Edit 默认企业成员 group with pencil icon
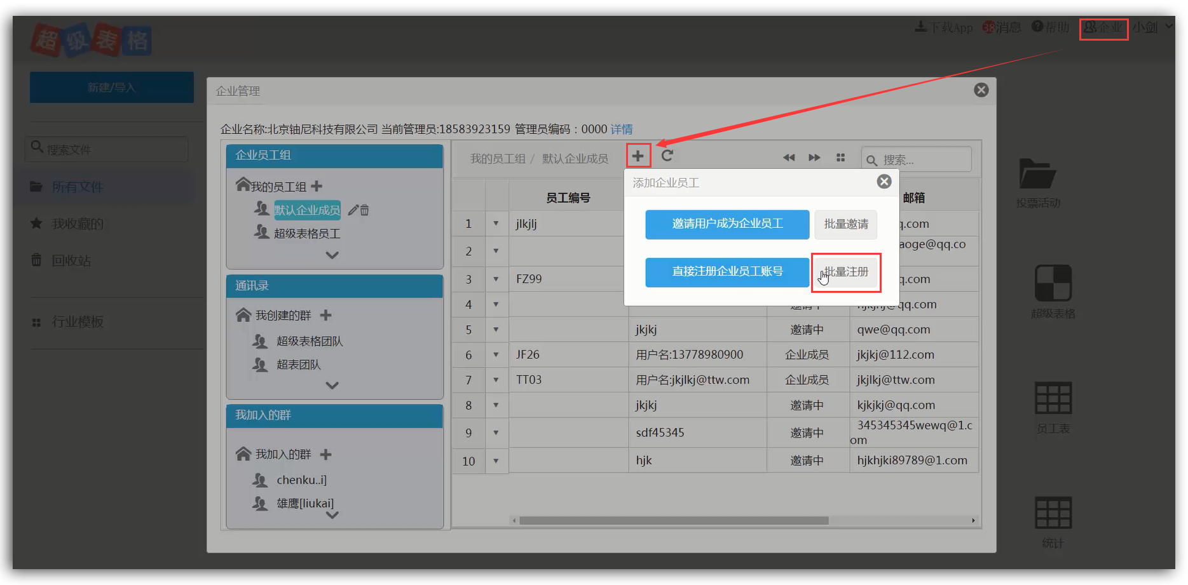This screenshot has height=585, width=1188. (353, 210)
